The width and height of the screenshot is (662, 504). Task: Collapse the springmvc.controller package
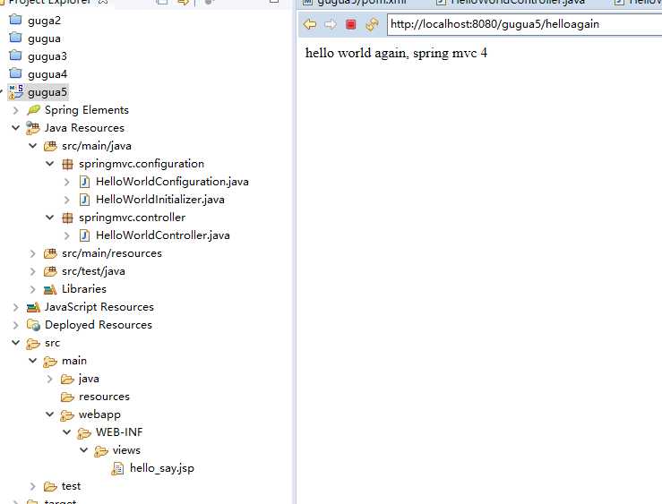click(50, 218)
